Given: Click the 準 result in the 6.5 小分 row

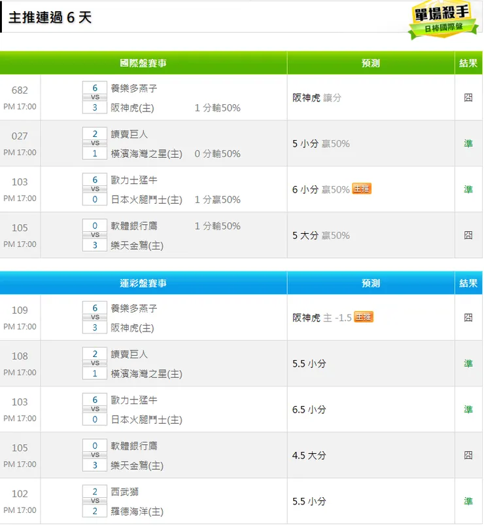Looking at the screenshot, I should [468, 409].
